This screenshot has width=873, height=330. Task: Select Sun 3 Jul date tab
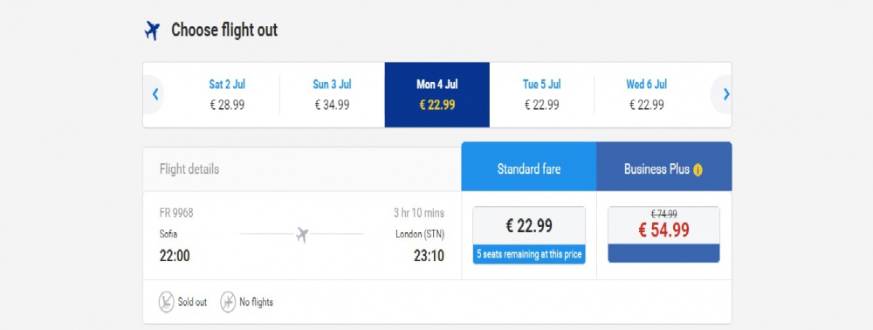pos(332,94)
